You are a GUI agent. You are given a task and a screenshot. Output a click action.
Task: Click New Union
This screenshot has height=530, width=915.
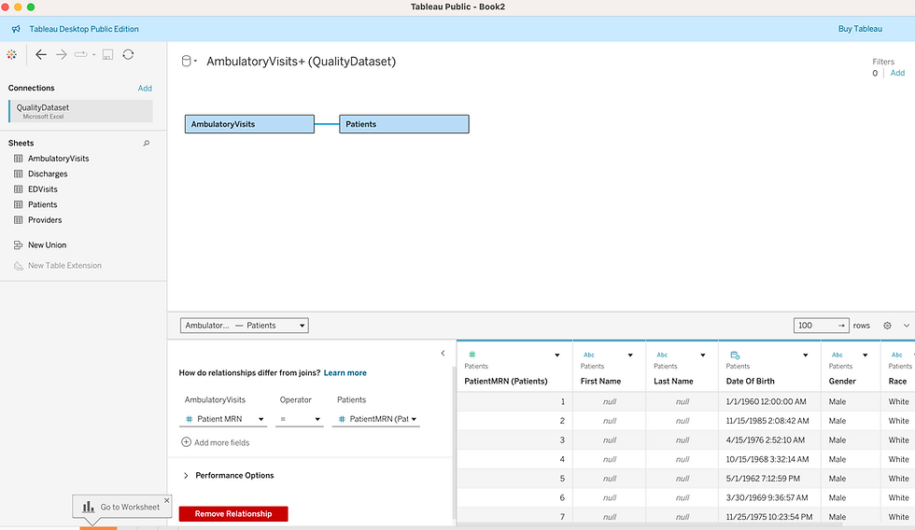[48, 244]
